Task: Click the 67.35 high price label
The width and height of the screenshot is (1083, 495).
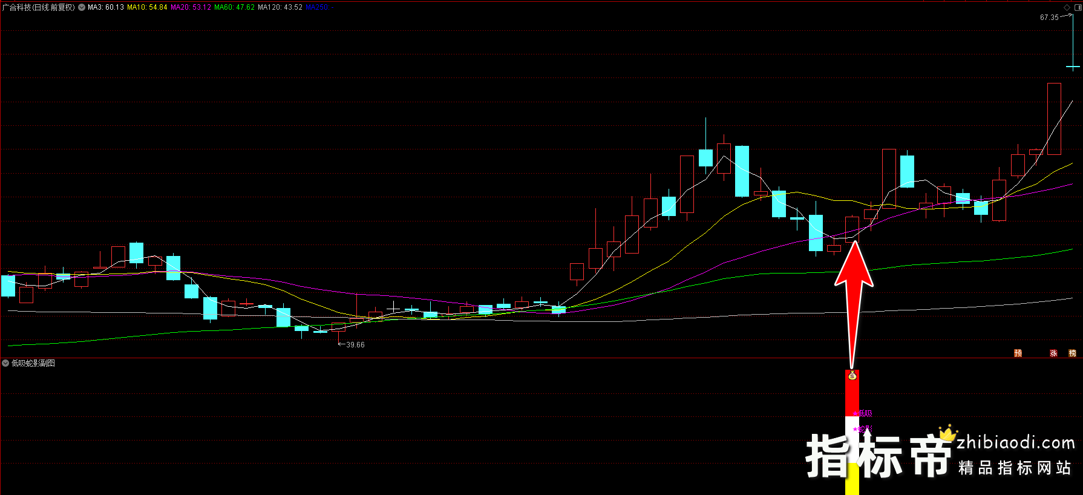Action: 1049,18
